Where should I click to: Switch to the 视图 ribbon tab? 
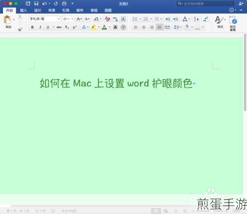[x=108, y=10]
